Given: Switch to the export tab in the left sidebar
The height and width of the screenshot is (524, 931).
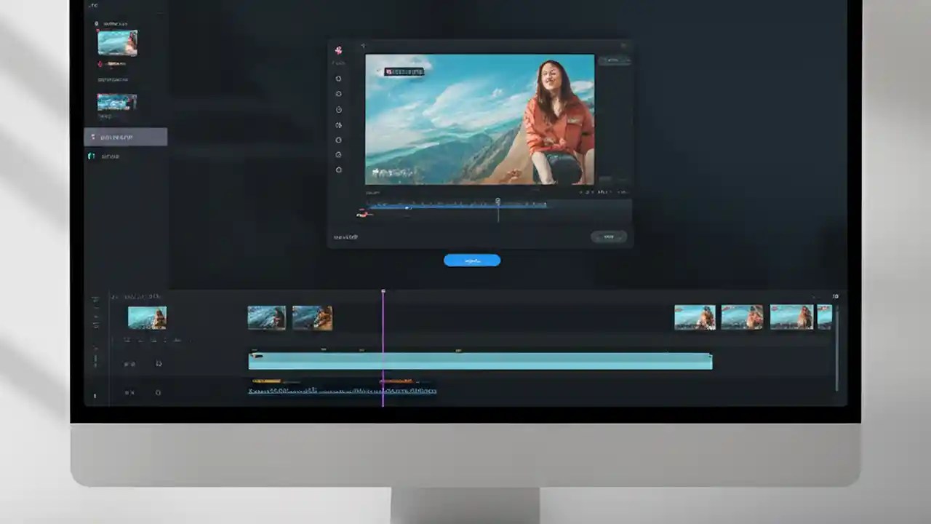Looking at the screenshot, I should point(109,156).
